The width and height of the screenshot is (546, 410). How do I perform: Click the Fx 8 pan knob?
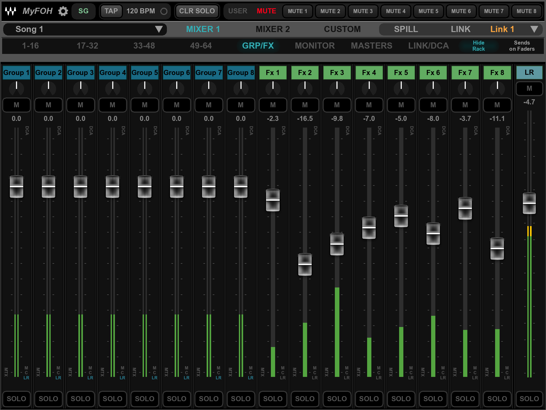tap(497, 88)
